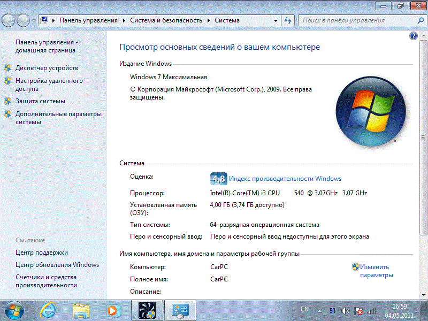The width and height of the screenshot is (428, 321).
Task: Click the Windows Start orb button
Action: [x=14, y=310]
